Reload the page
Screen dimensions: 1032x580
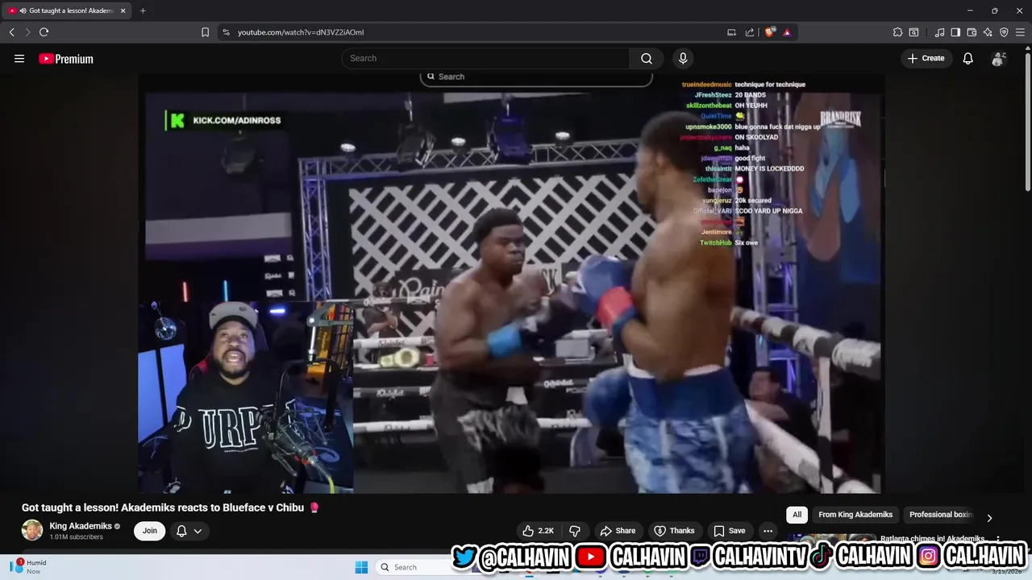(44, 32)
